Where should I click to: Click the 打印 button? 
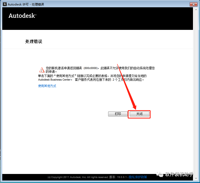tap(118, 114)
